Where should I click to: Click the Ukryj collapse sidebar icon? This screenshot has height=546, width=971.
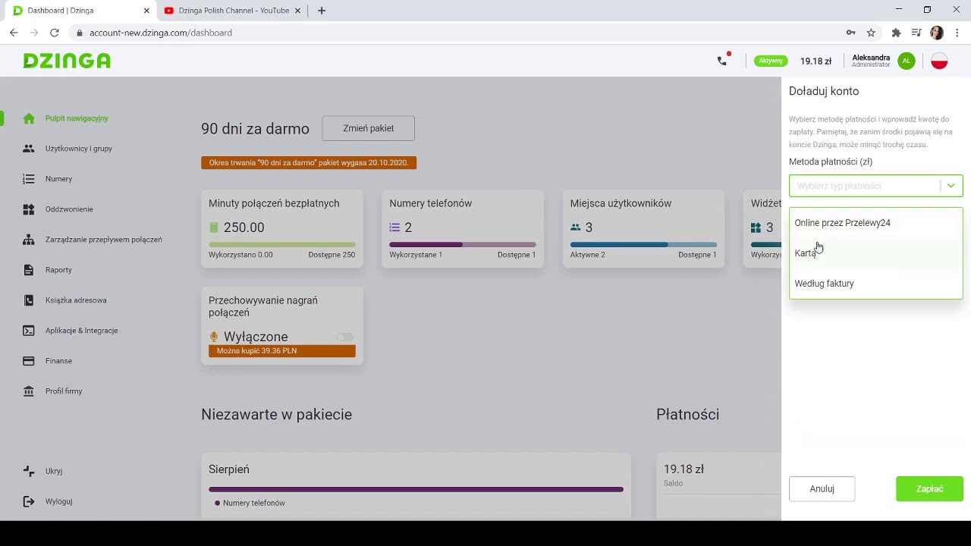pos(29,471)
